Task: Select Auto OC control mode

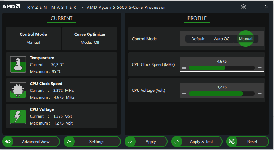Action: pos(222,39)
